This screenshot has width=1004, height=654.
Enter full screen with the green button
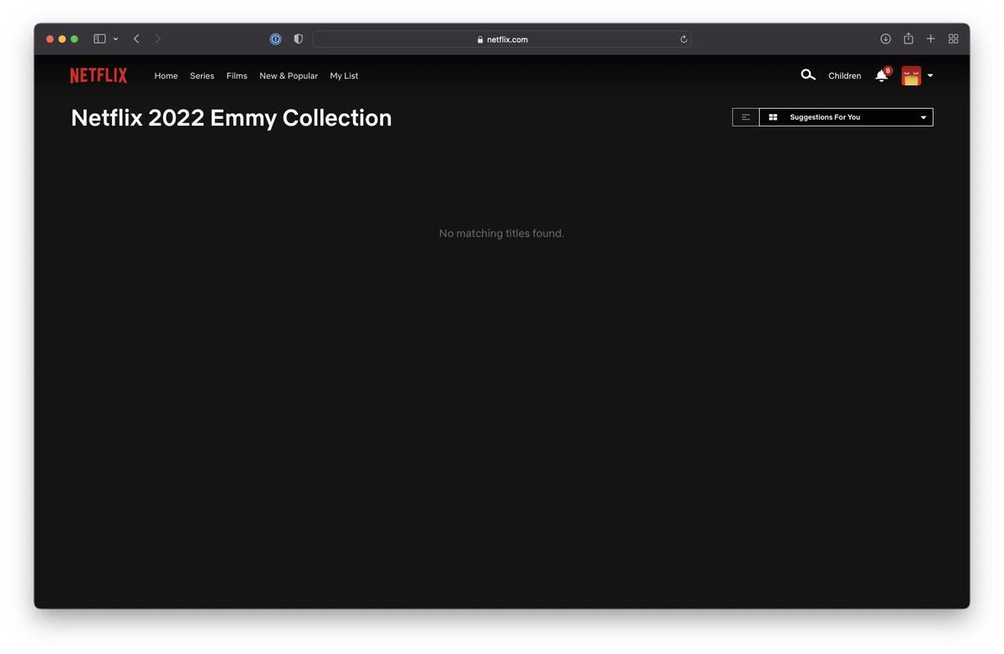[74, 39]
